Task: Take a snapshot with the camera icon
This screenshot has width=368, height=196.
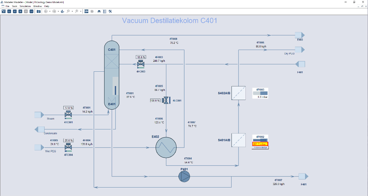Action: 39,11
